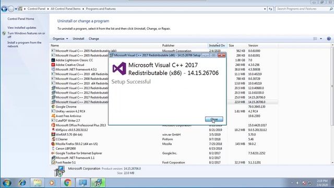Image resolution: width=334 pixels, height=188 pixels.
Task: Close the Setup Successful dialog
Action: point(214,119)
